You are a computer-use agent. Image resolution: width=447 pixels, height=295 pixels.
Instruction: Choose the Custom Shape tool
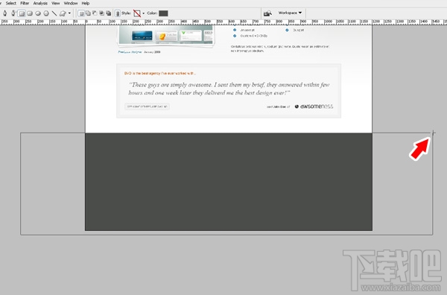coord(63,13)
